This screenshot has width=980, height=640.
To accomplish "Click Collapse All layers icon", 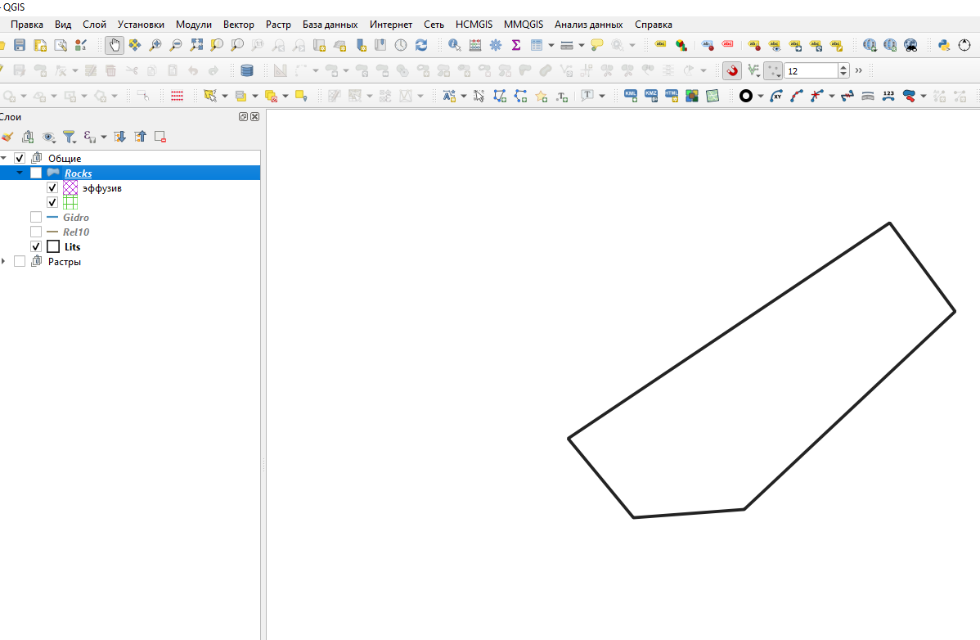I will point(140,137).
